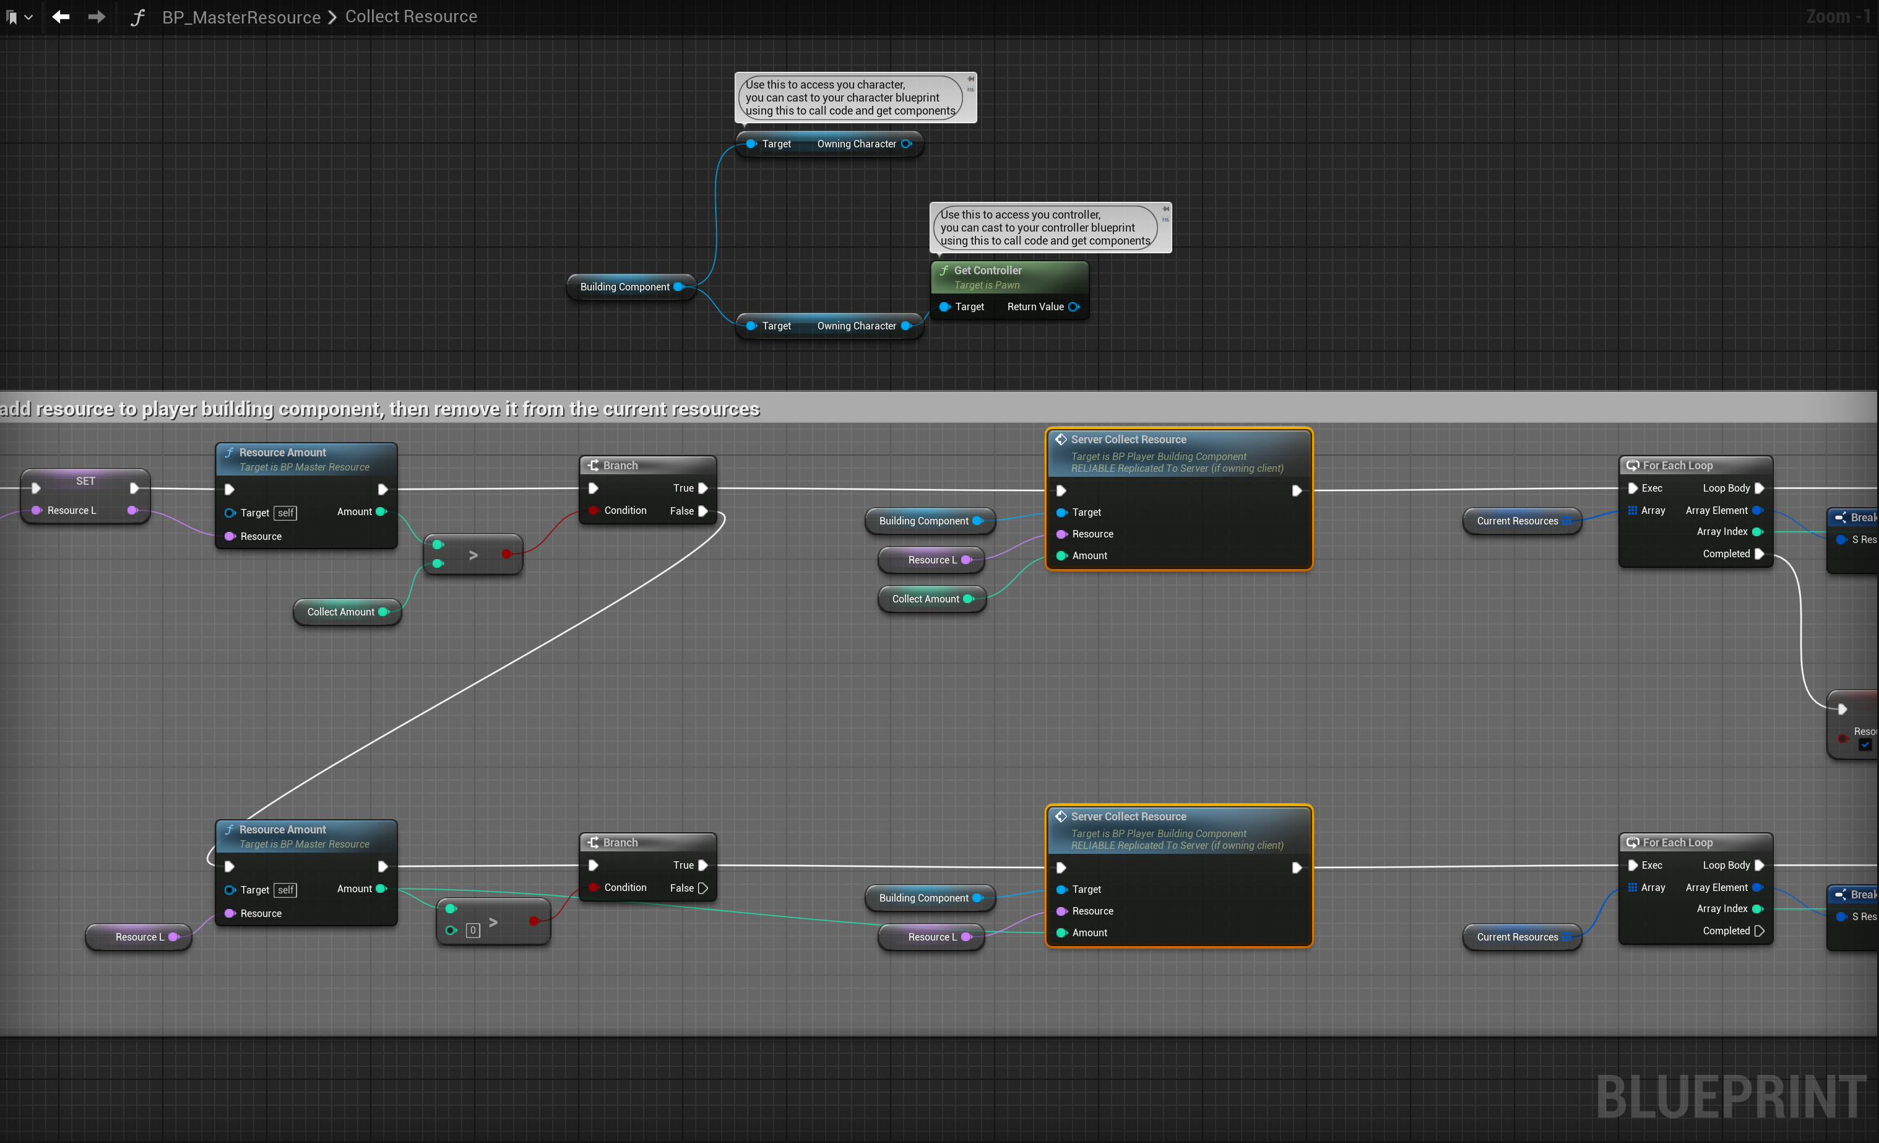The width and height of the screenshot is (1879, 1143).
Task: Click BP_MasterResource in the breadcrumb
Action: click(241, 17)
